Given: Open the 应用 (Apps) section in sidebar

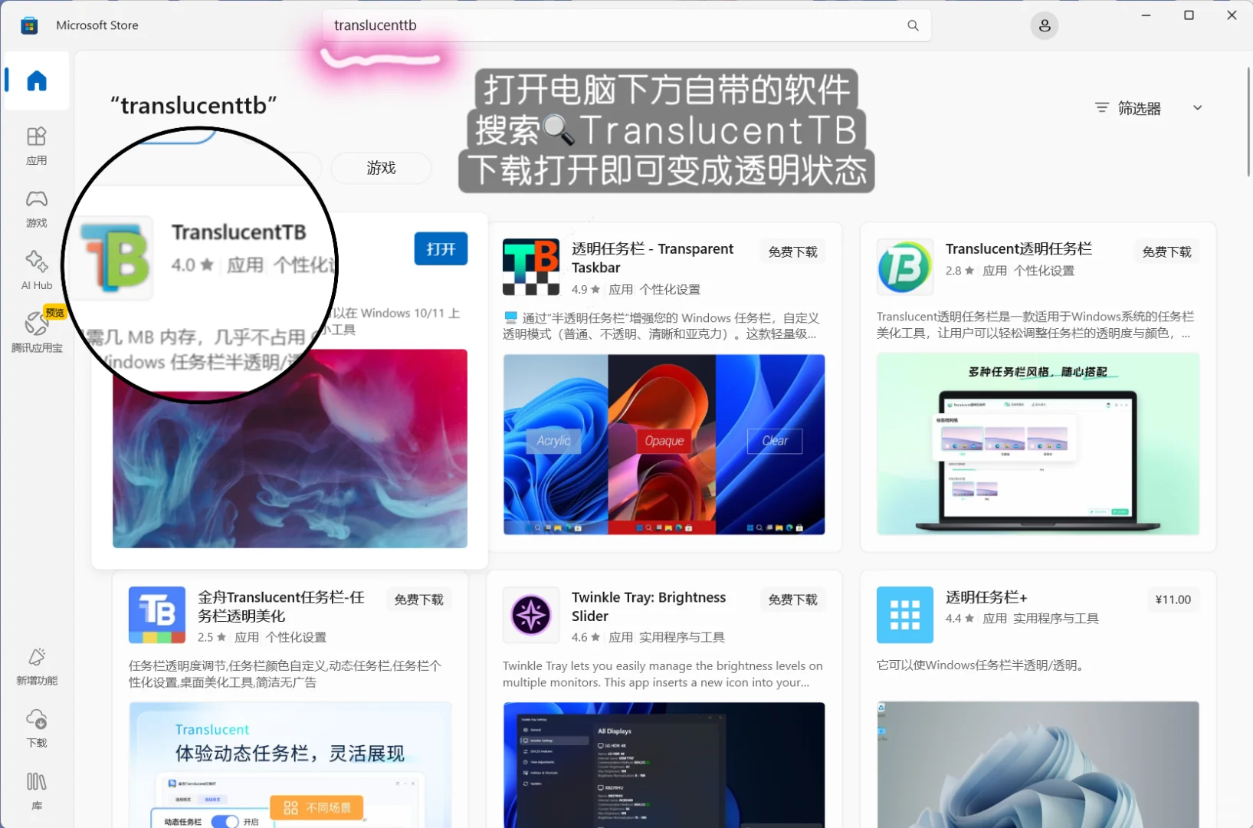Looking at the screenshot, I should [x=35, y=146].
